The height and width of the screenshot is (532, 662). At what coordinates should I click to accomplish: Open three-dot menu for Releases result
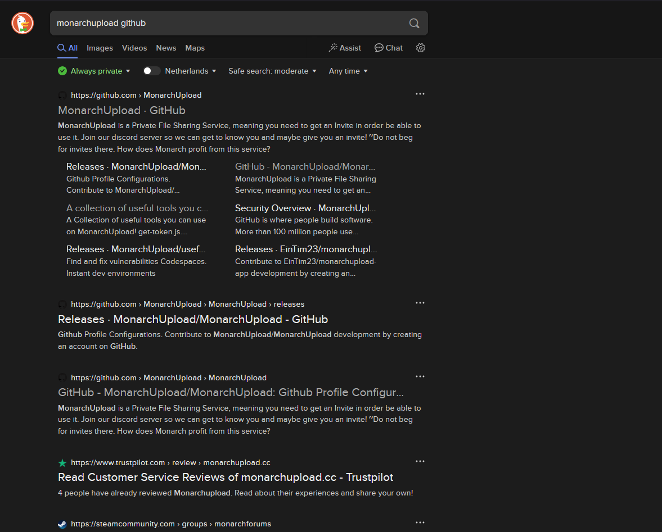pyautogui.click(x=420, y=303)
